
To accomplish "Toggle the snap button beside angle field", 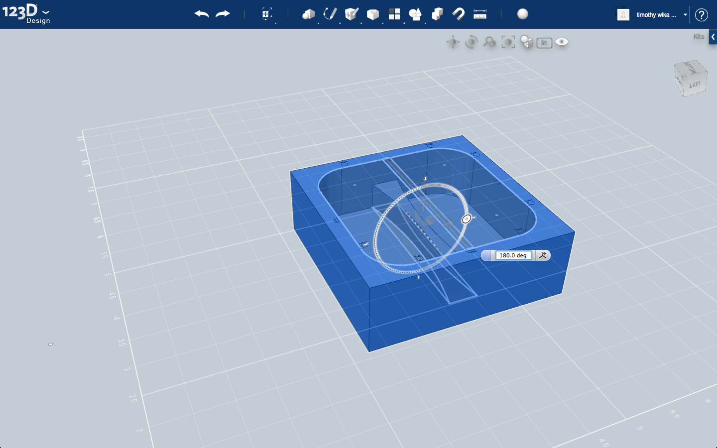I will (543, 255).
